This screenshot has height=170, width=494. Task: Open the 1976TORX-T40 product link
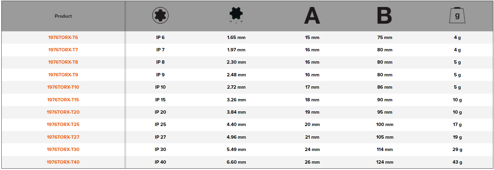63,162
